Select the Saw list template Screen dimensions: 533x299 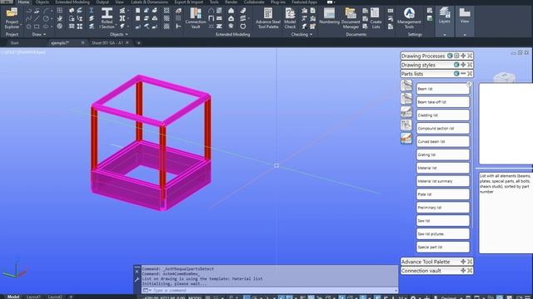[x=443, y=221]
